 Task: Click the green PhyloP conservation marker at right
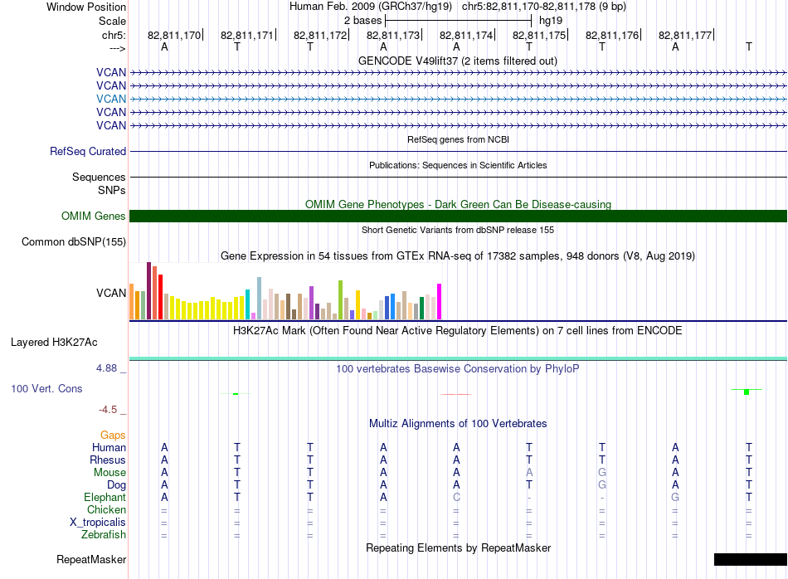747,392
